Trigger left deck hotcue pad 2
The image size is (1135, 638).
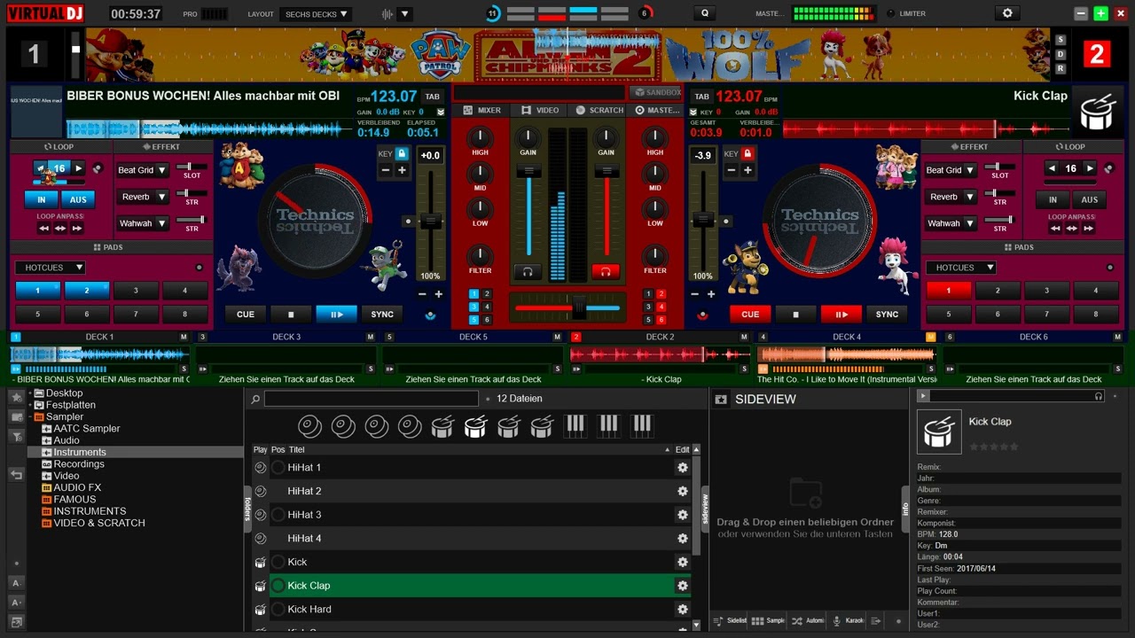(87, 291)
